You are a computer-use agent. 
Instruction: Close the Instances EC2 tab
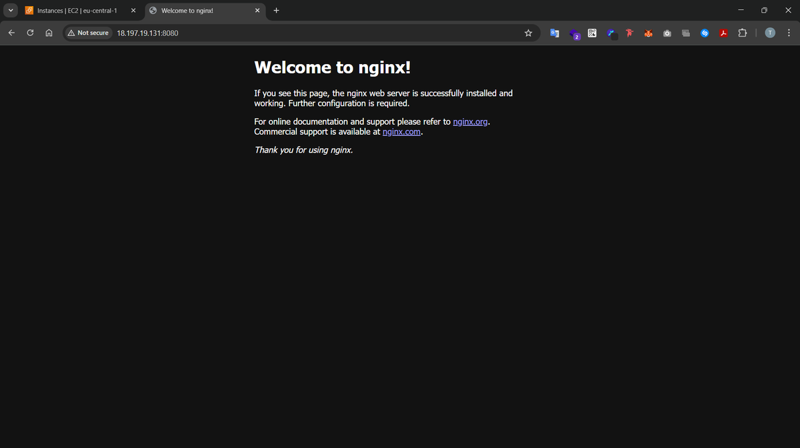[133, 11]
